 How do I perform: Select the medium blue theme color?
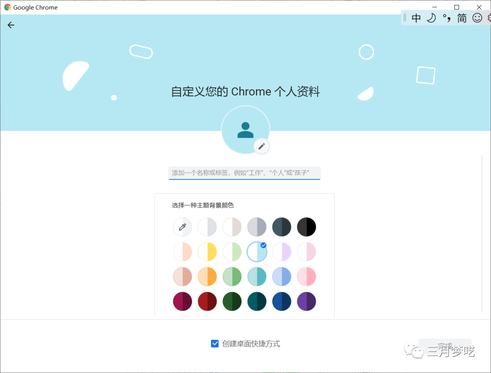pyautogui.click(x=281, y=277)
